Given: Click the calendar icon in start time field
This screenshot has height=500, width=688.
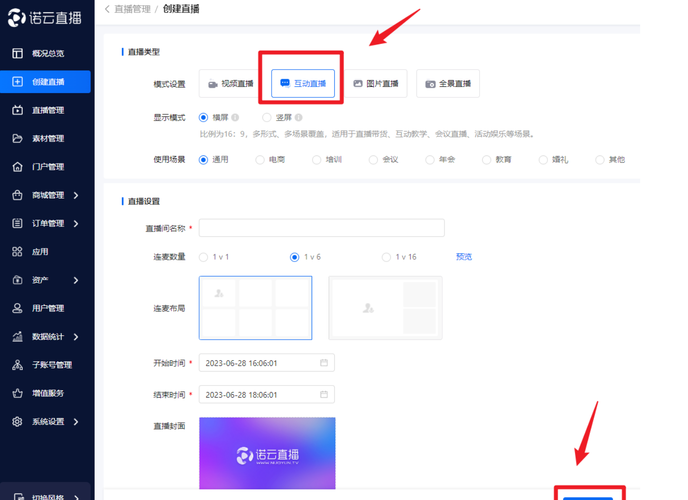Looking at the screenshot, I should 324,363.
